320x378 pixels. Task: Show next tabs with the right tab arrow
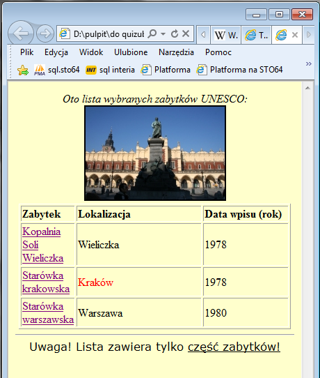tap(309, 35)
